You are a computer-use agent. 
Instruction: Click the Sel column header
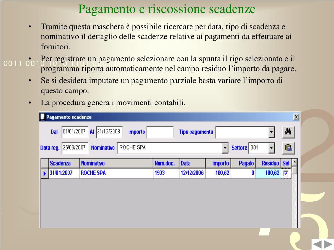tap(286, 163)
